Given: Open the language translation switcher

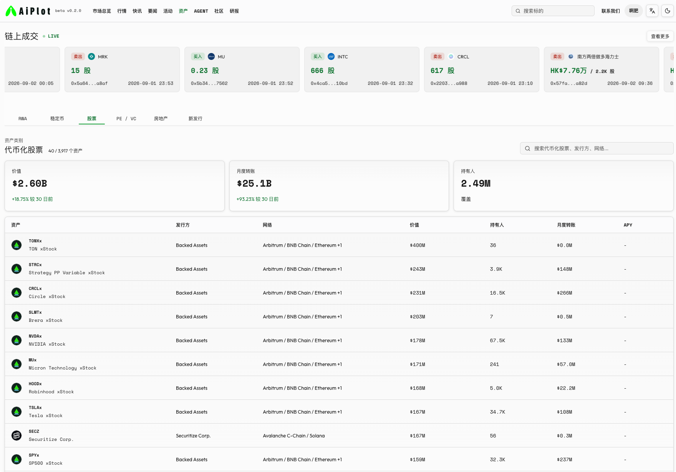Looking at the screenshot, I should point(652,11).
